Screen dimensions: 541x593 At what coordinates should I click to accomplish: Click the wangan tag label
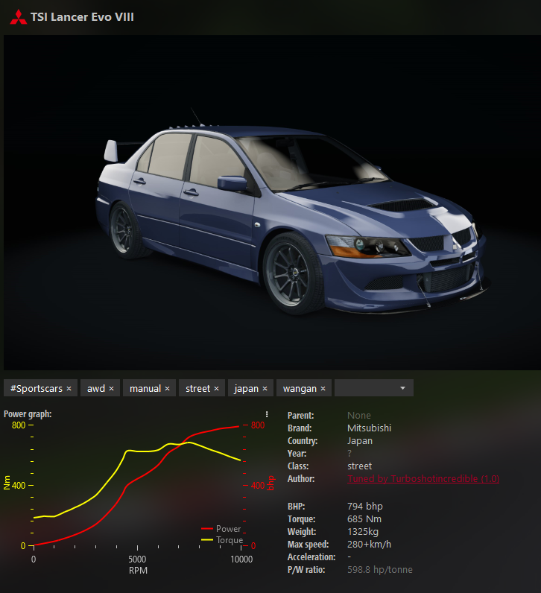300,389
